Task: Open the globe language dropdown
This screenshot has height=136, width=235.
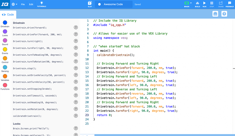Action: (15, 4)
